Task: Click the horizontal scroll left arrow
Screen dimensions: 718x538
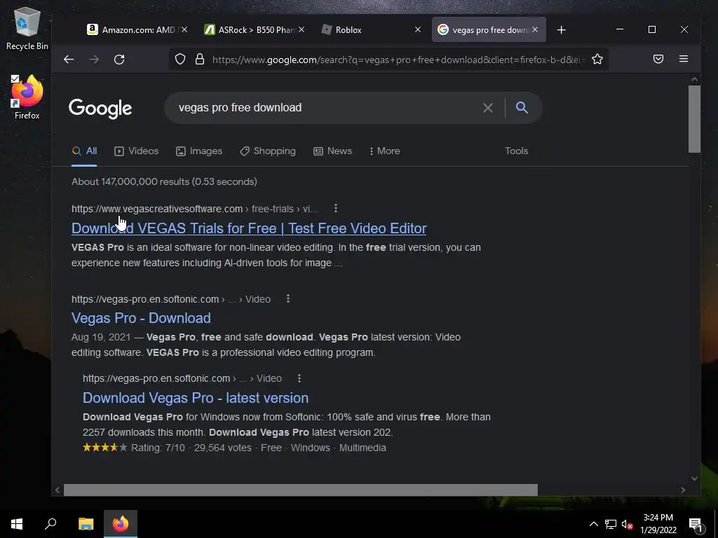Action: 57,490
